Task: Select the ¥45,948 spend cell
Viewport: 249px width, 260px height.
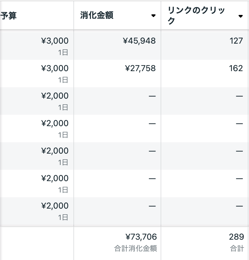Action: (139, 41)
